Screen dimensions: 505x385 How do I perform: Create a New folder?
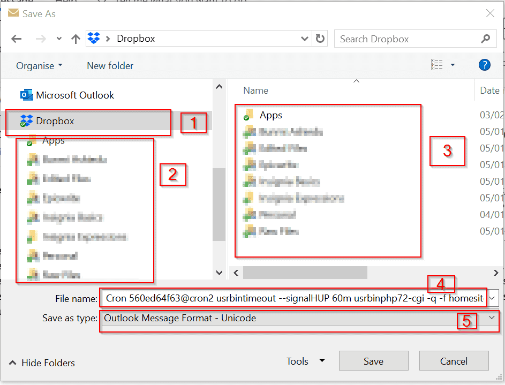pyautogui.click(x=109, y=65)
